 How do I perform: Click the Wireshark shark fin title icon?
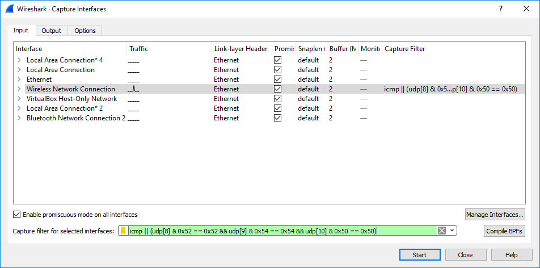[x=9, y=9]
